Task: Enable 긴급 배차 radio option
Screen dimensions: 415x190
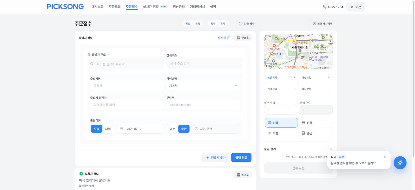Action: [241, 24]
